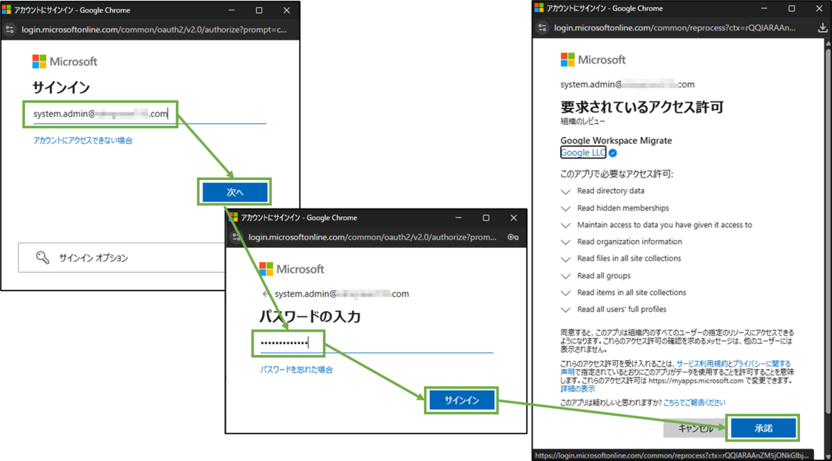The width and height of the screenshot is (832, 461).
Task: Click the password input field
Action: coord(376,343)
